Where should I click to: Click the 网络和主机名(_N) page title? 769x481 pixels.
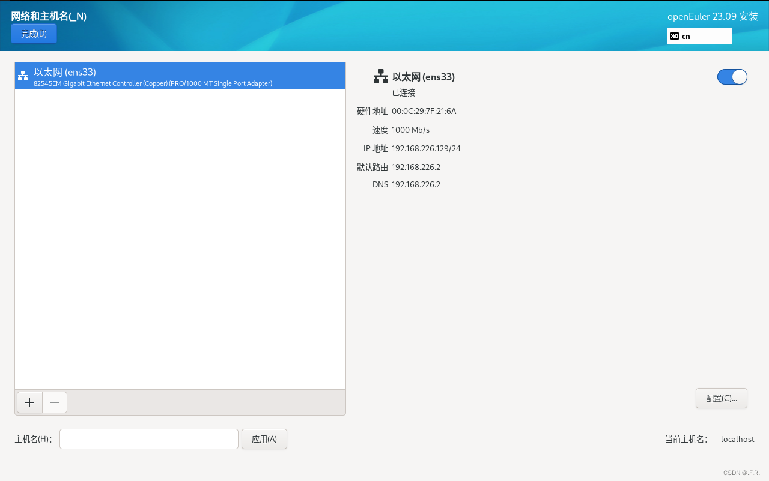coord(49,16)
